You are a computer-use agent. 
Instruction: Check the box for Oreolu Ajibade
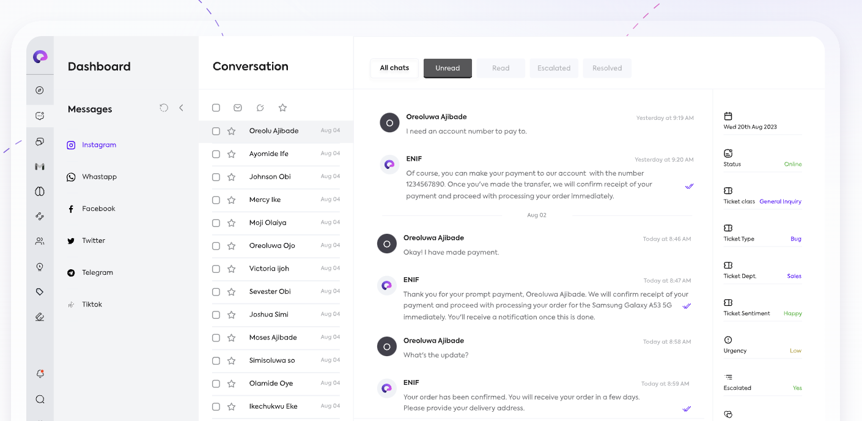[216, 131]
